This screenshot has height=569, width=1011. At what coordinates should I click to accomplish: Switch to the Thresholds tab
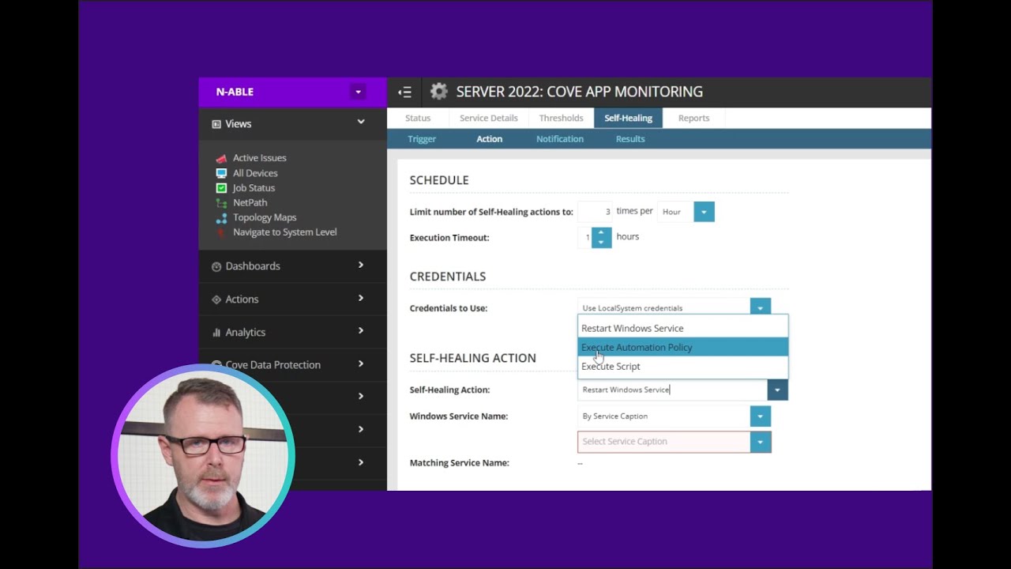(561, 118)
